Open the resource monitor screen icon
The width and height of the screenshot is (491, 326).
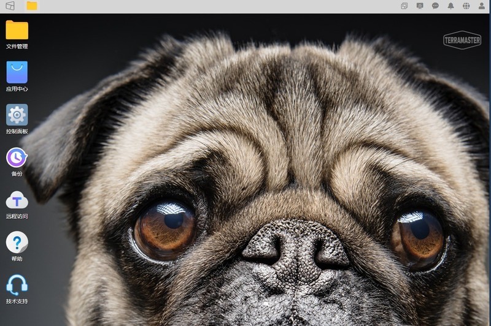[420, 6]
